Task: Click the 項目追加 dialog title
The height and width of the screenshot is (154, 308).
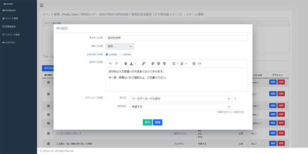Action: click(62, 28)
